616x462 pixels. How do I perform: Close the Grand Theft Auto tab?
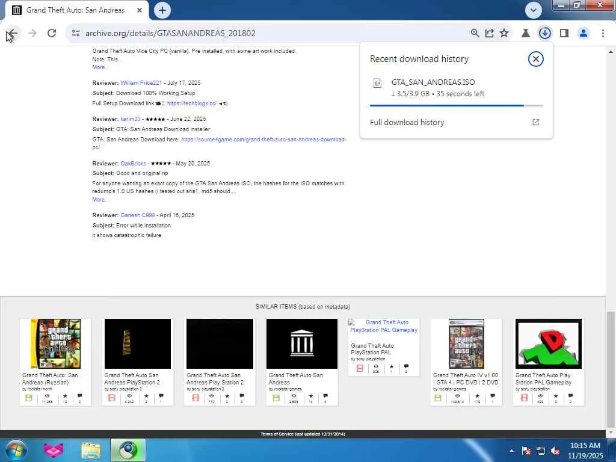tap(140, 10)
